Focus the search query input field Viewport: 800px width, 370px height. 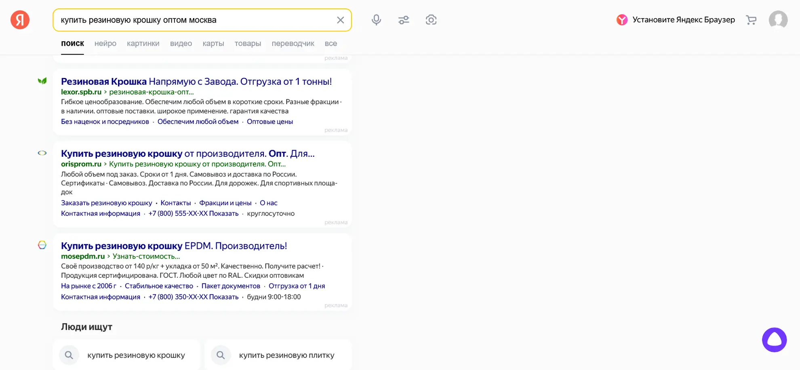(x=194, y=20)
